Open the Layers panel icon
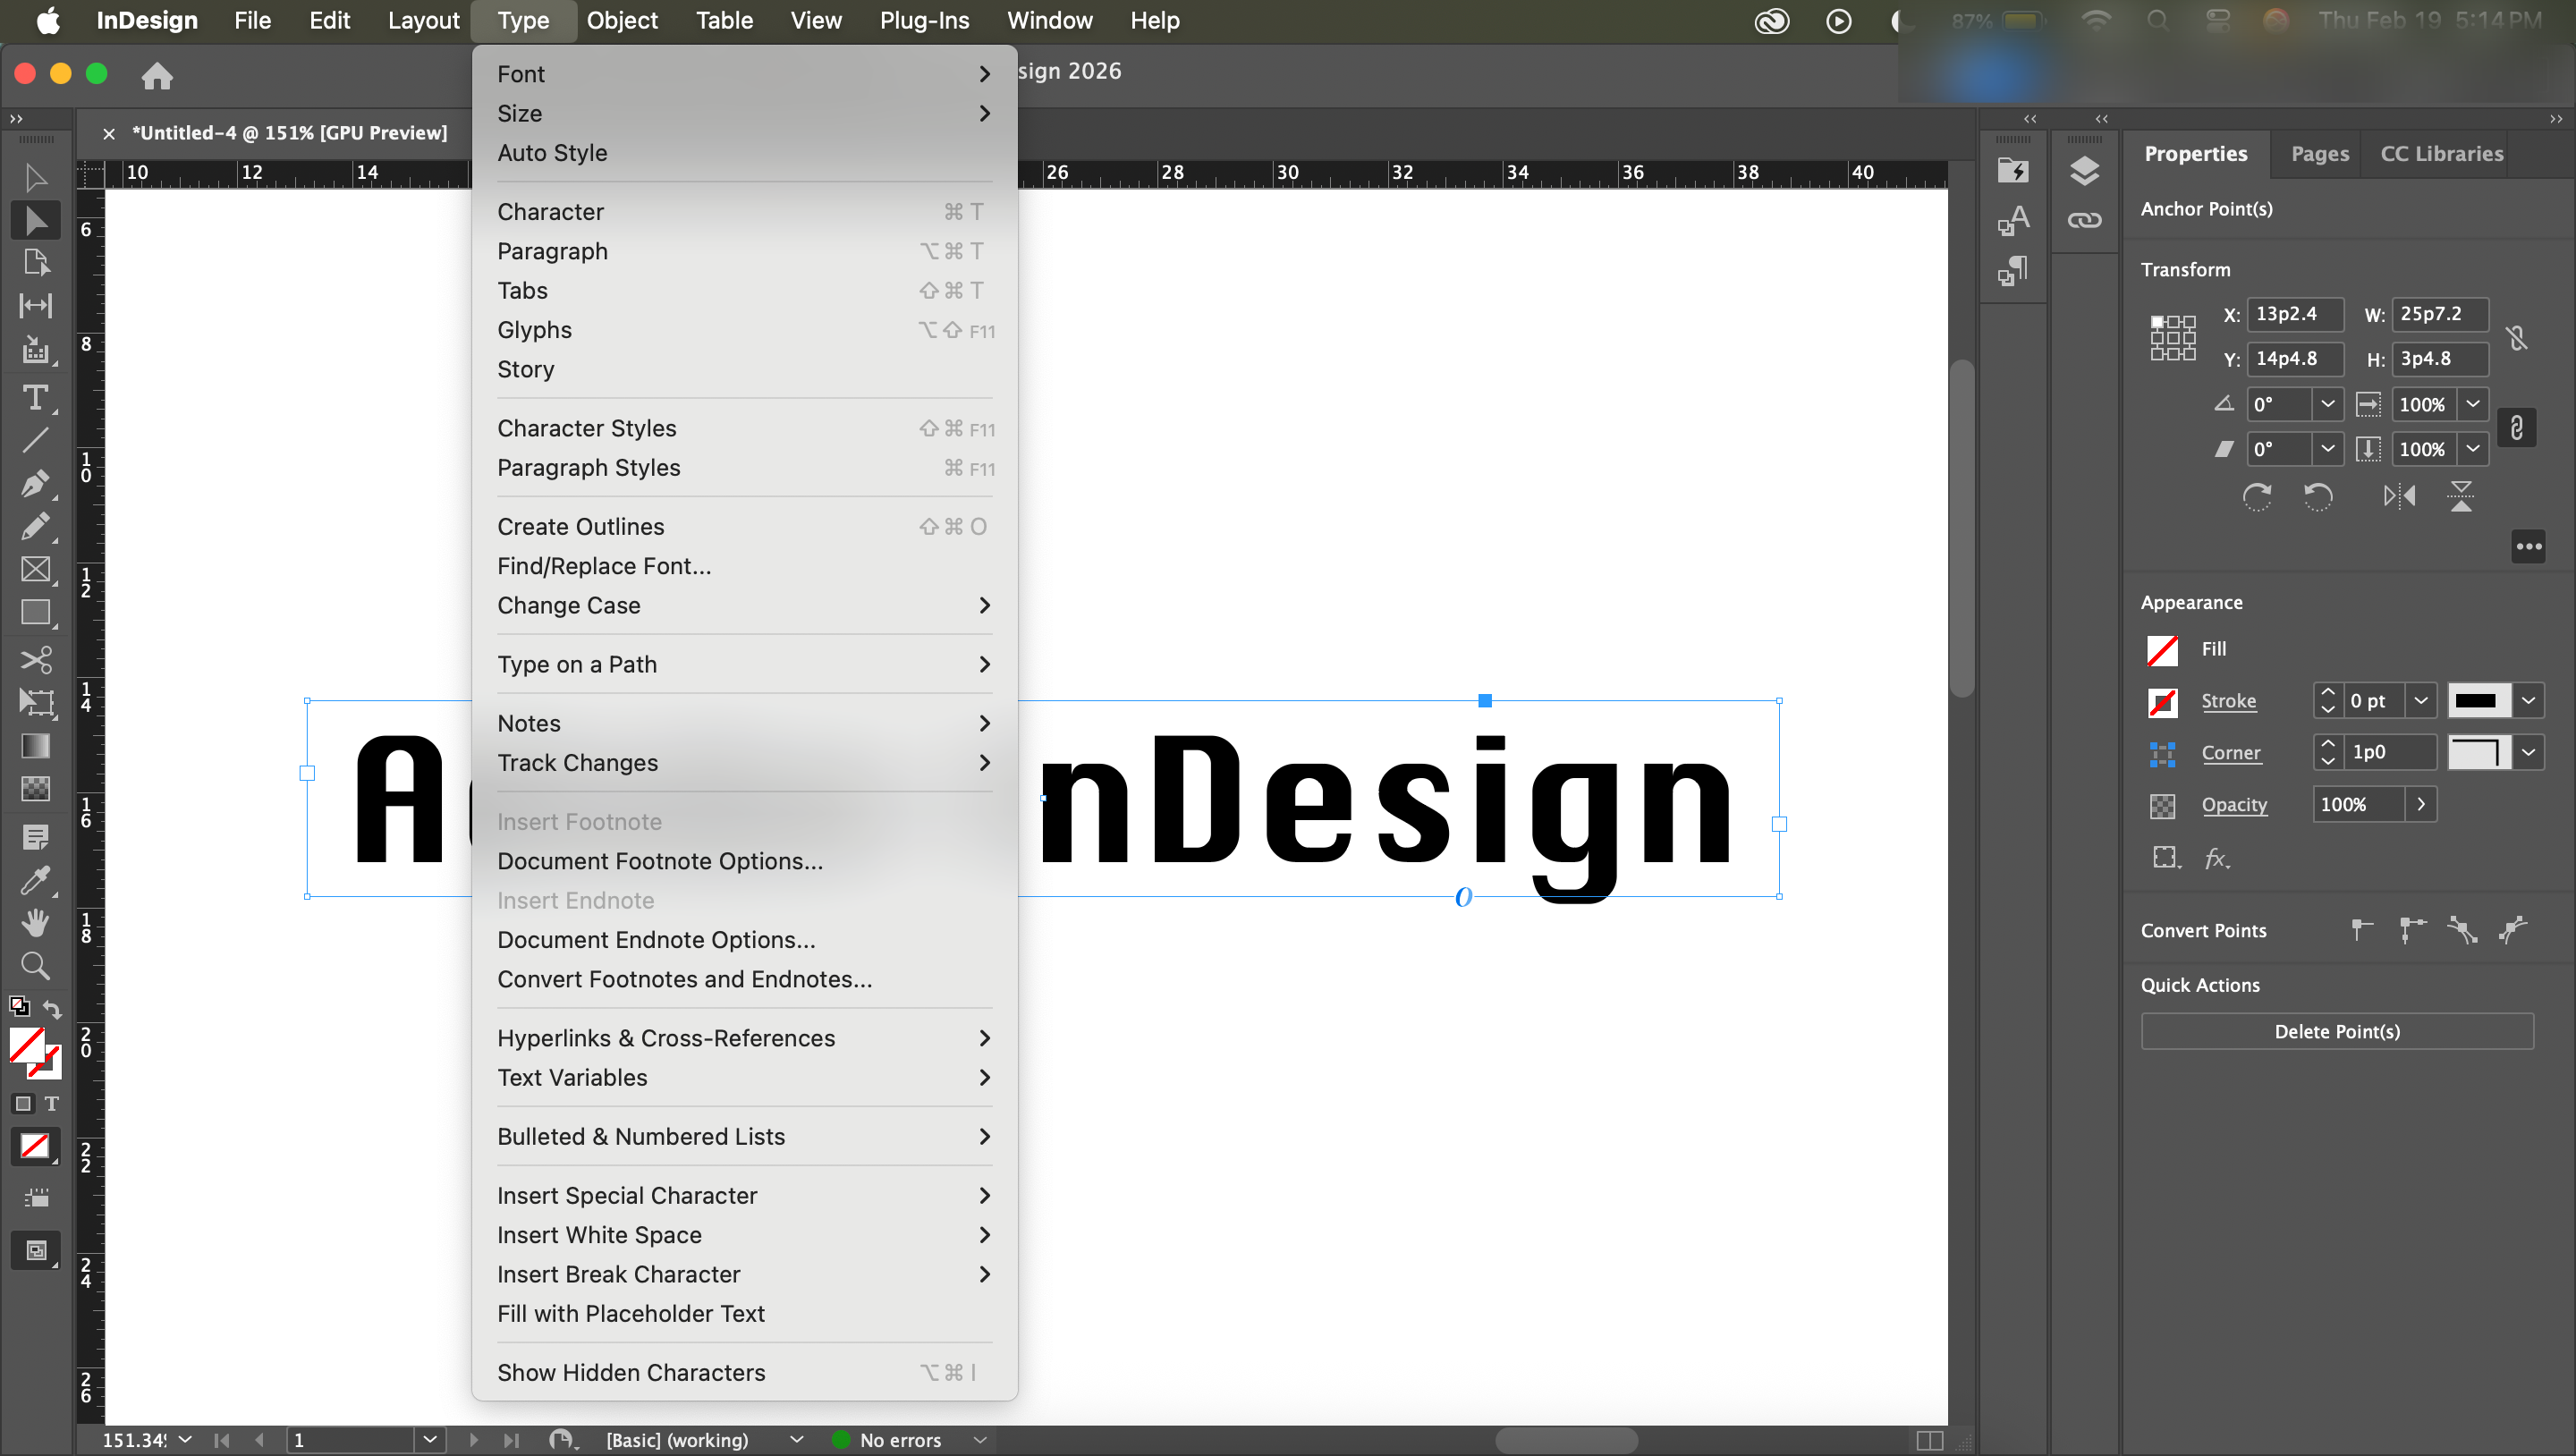This screenshot has height=1456, width=2576. coord(2084,171)
